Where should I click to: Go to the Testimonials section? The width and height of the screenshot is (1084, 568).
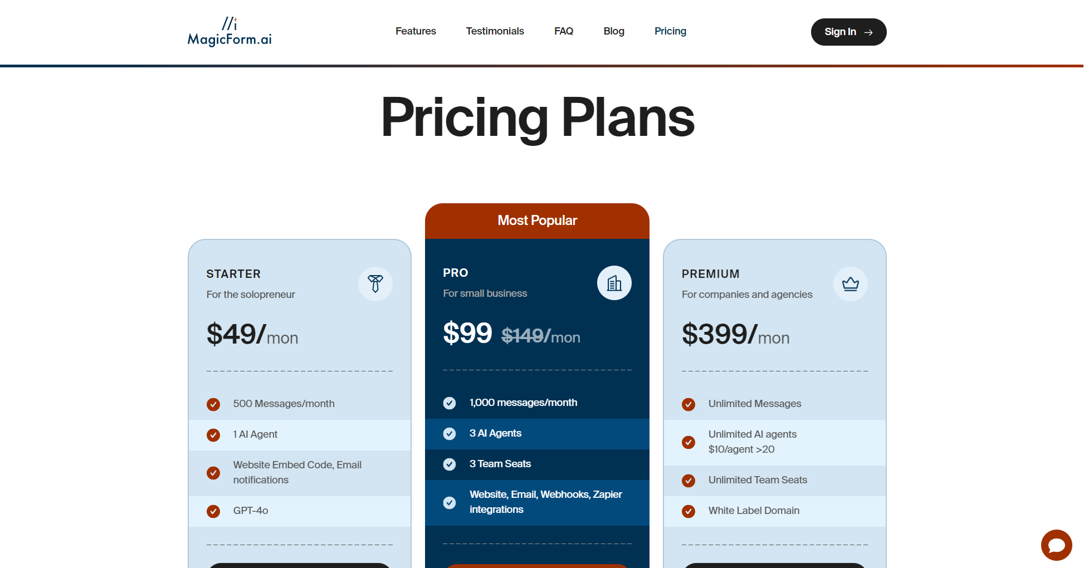click(495, 31)
